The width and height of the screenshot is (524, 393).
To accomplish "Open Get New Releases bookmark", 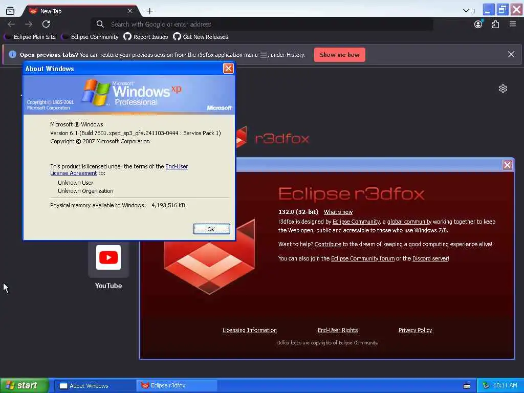I will click(x=201, y=37).
